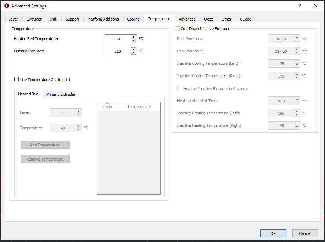Click the Remove Temperature button
The height and width of the screenshot is (242, 325).
(45, 159)
